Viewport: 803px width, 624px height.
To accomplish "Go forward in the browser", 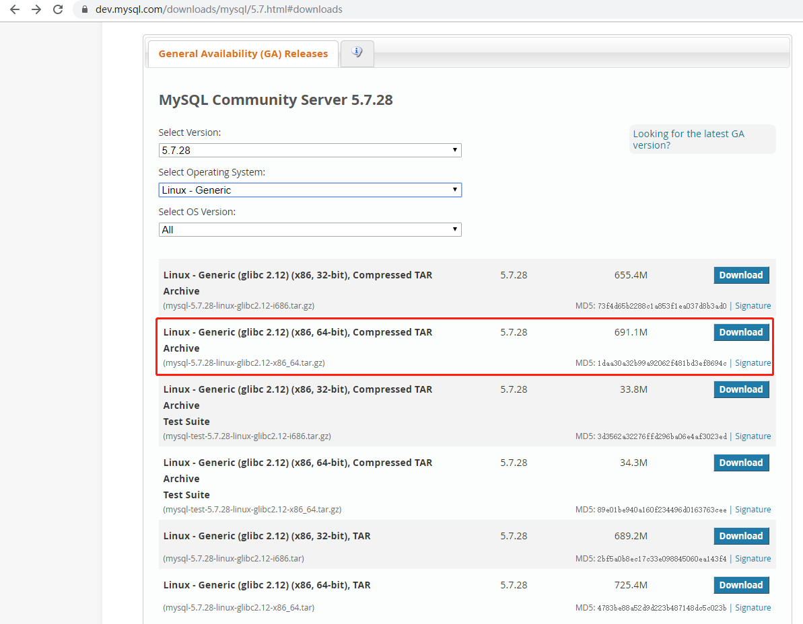I will point(36,9).
